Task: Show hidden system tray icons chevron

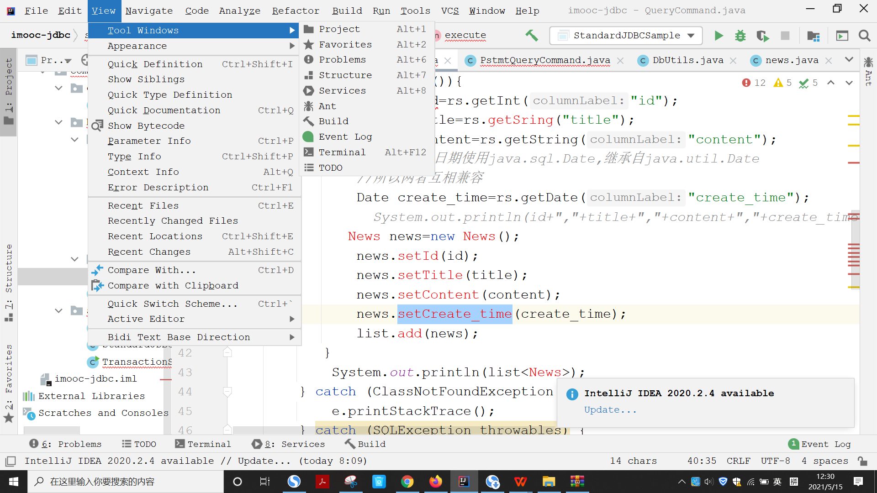Action: pos(682,482)
